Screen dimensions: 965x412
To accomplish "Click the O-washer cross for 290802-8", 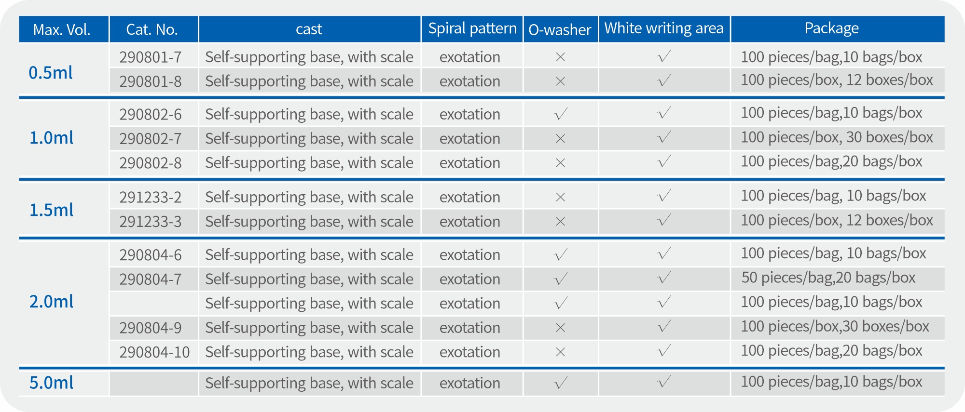I will tap(560, 163).
